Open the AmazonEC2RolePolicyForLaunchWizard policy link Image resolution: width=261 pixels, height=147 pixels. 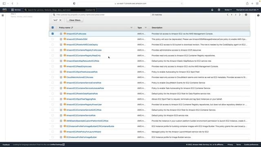coord(84,131)
